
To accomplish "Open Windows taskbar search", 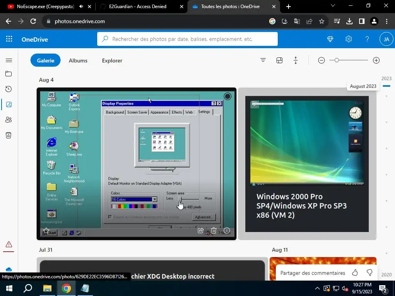I will (x=28, y=288).
